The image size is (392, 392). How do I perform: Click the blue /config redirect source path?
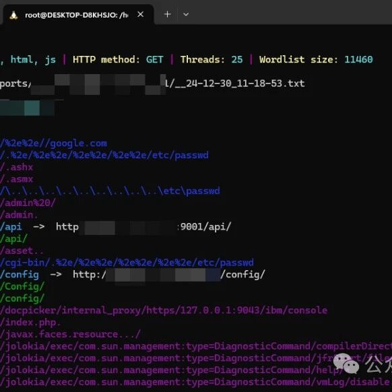(x=20, y=275)
